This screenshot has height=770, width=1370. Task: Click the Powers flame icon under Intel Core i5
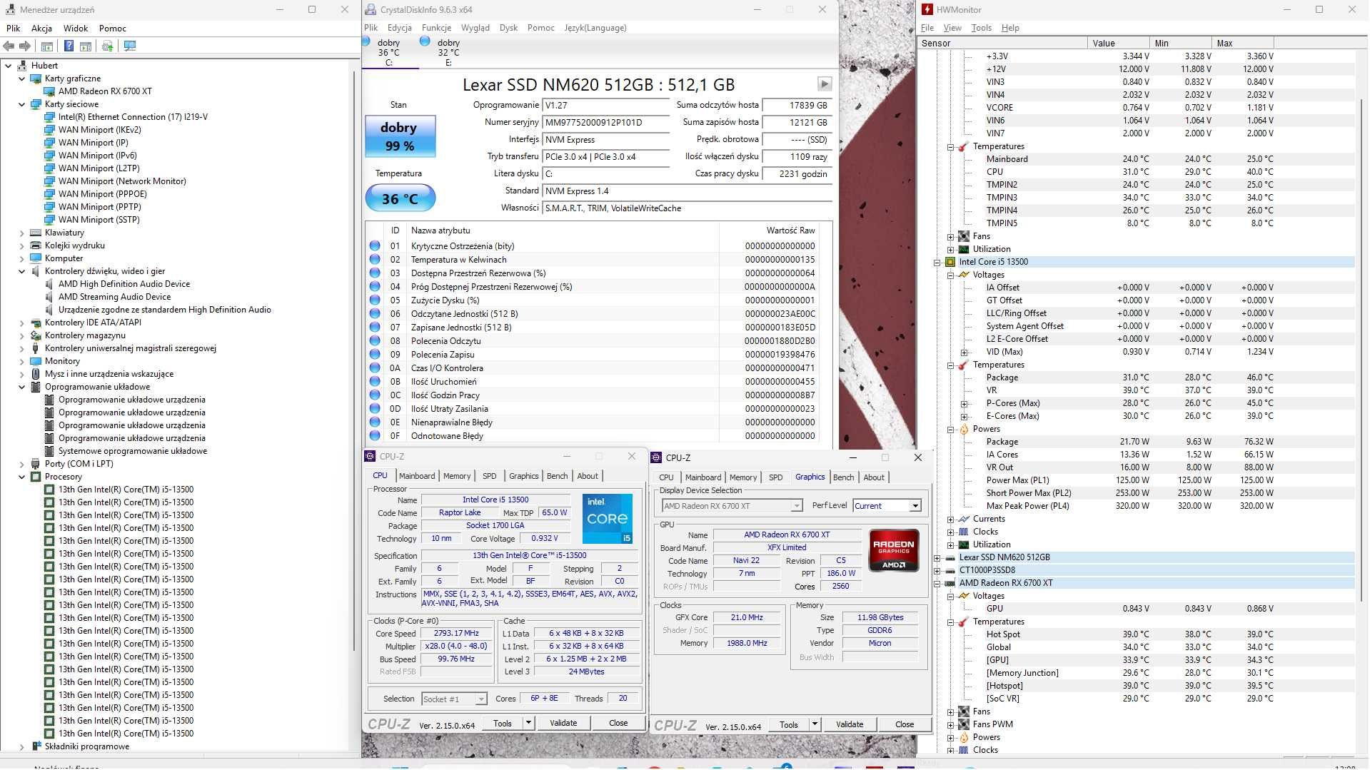(x=964, y=429)
